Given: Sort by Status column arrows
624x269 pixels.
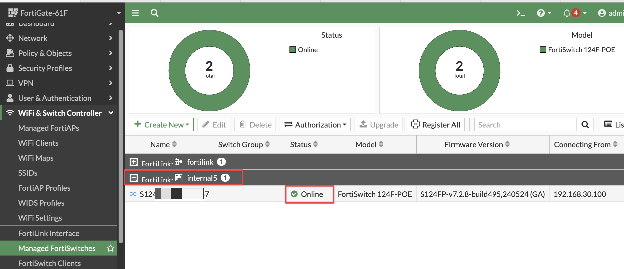Looking at the screenshot, I should pyautogui.click(x=316, y=144).
